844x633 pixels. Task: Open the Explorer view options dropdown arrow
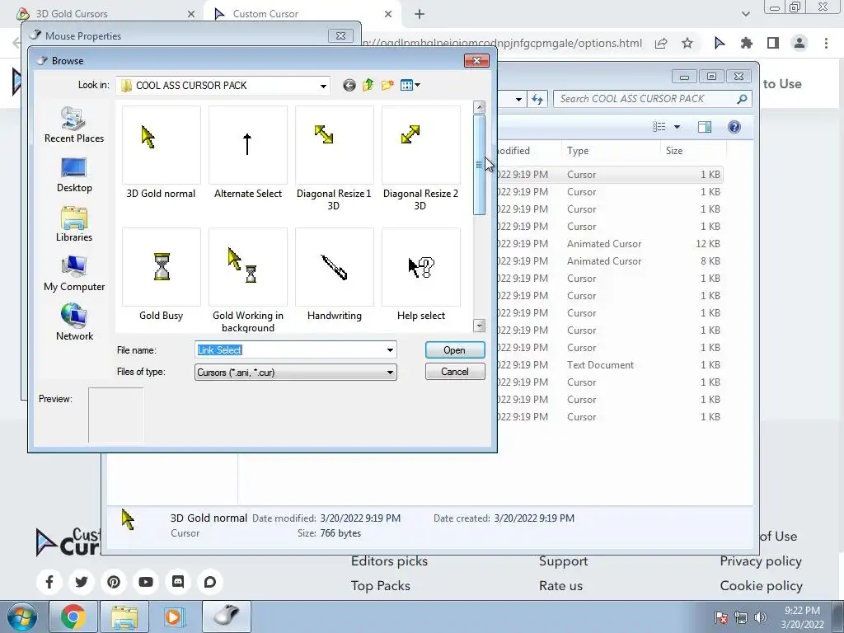[x=678, y=126]
